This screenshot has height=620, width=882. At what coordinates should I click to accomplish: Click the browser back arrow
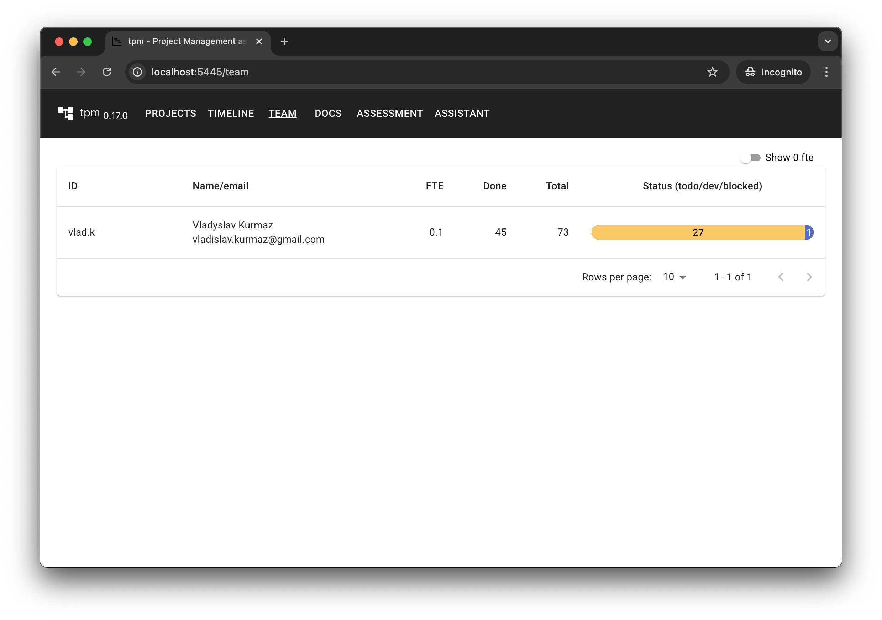pos(56,72)
